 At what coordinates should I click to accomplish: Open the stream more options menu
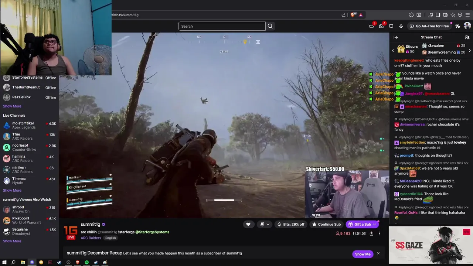coord(379,233)
